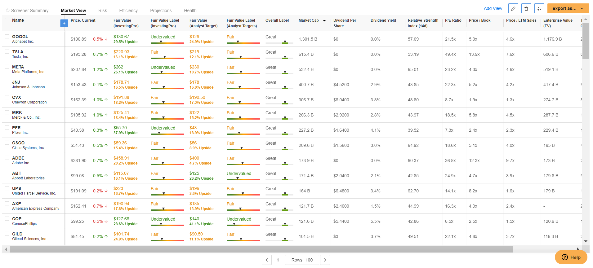Sort by P/E Ratio column header

point(453,20)
